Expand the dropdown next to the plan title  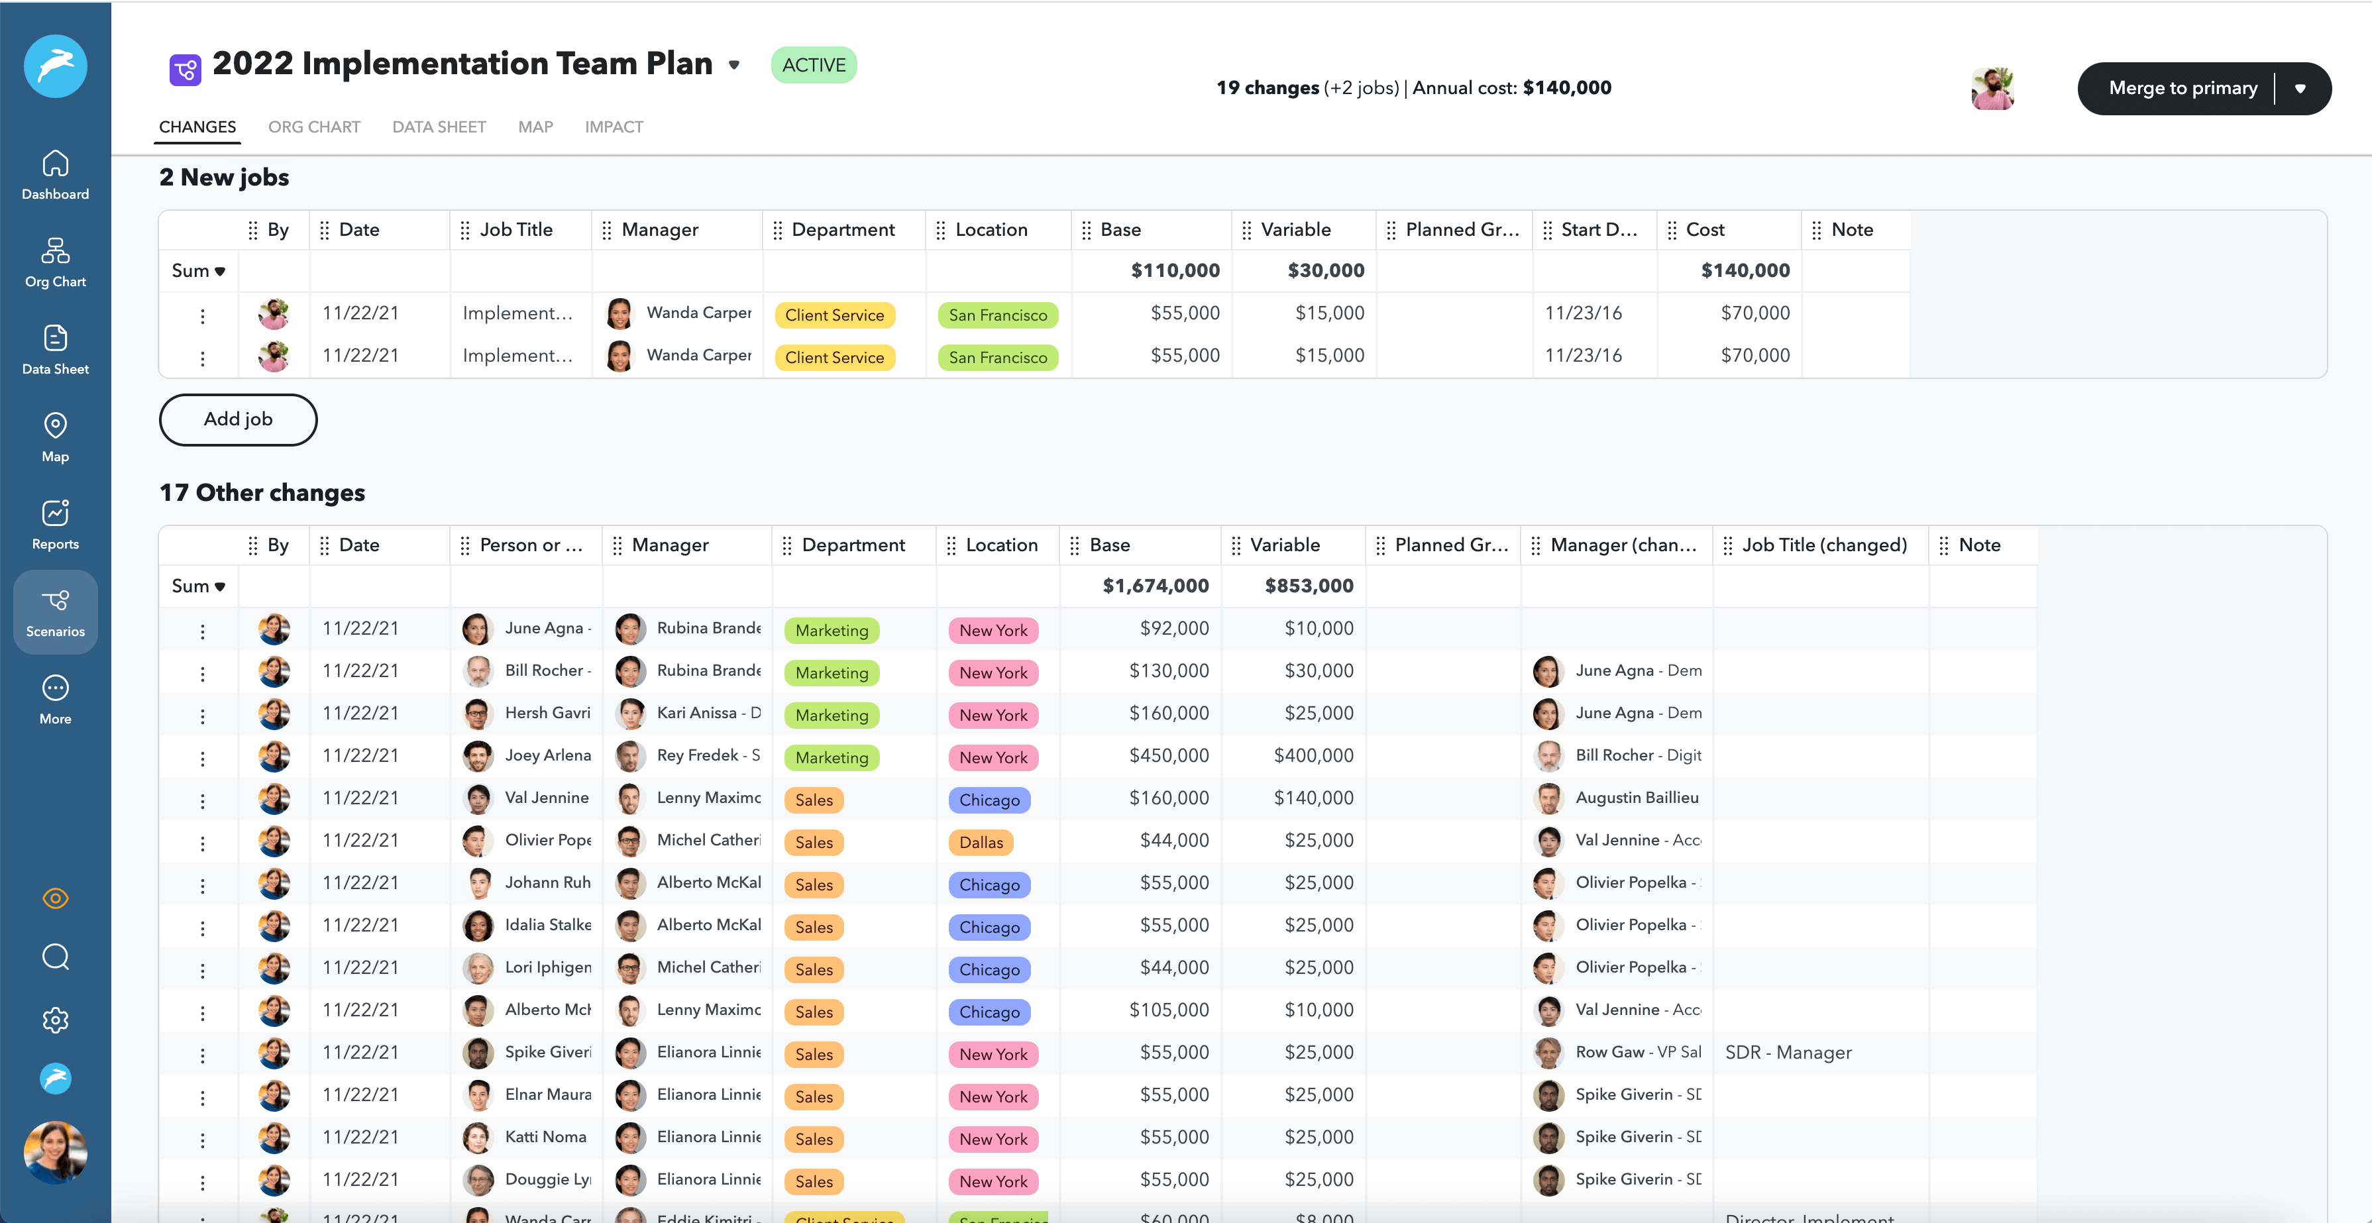tap(734, 66)
